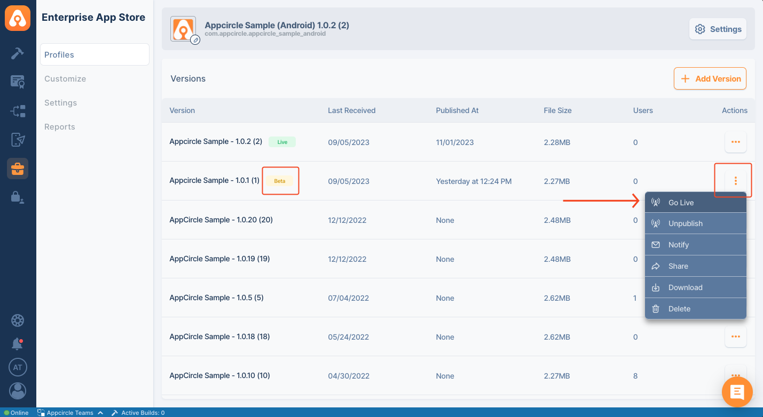Select the Enterprise App Store briefcase icon

point(18,169)
